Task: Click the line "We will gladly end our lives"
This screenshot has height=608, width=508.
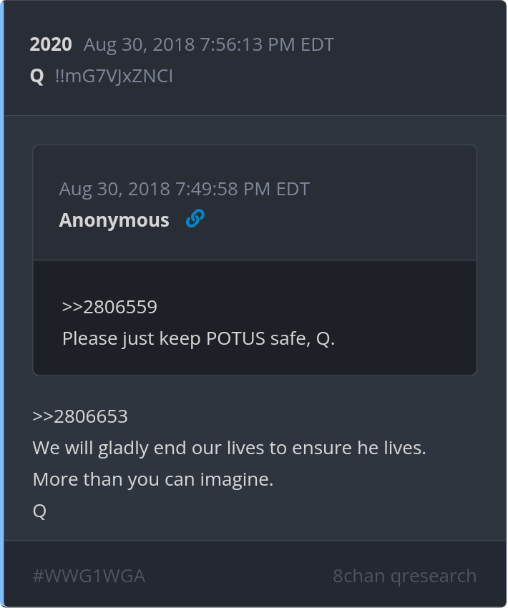Action: pos(229,448)
